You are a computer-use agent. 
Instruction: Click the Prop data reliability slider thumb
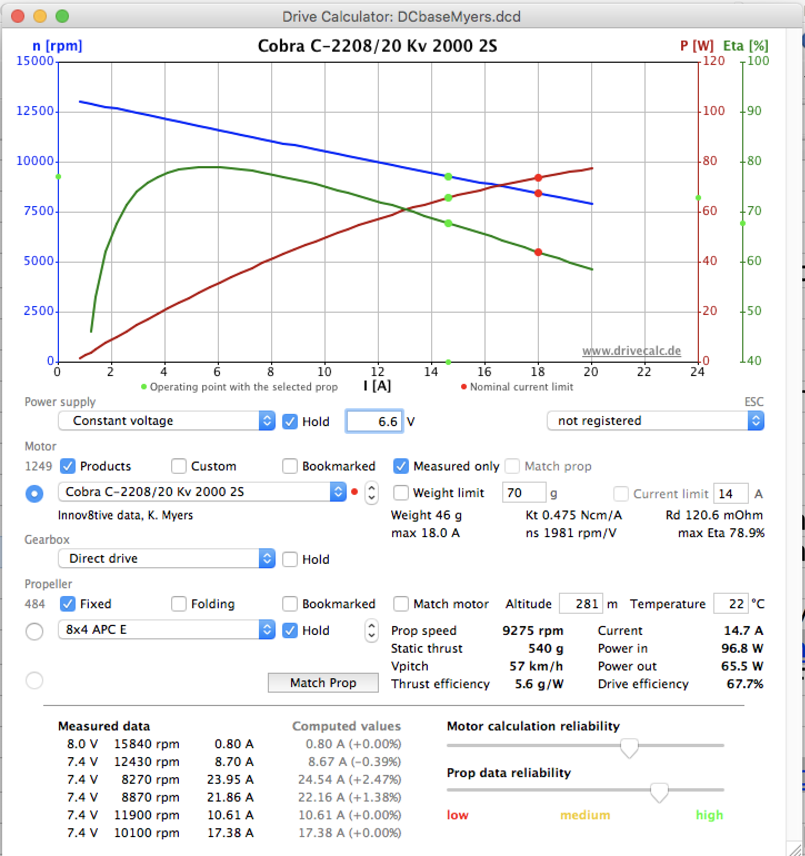[659, 792]
